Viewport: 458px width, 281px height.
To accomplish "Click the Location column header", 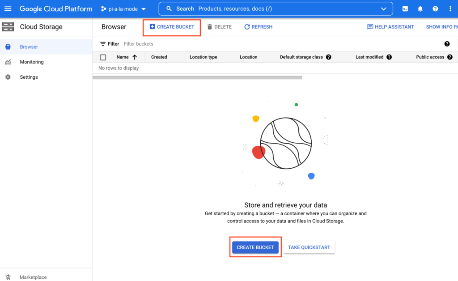I will coord(249,57).
